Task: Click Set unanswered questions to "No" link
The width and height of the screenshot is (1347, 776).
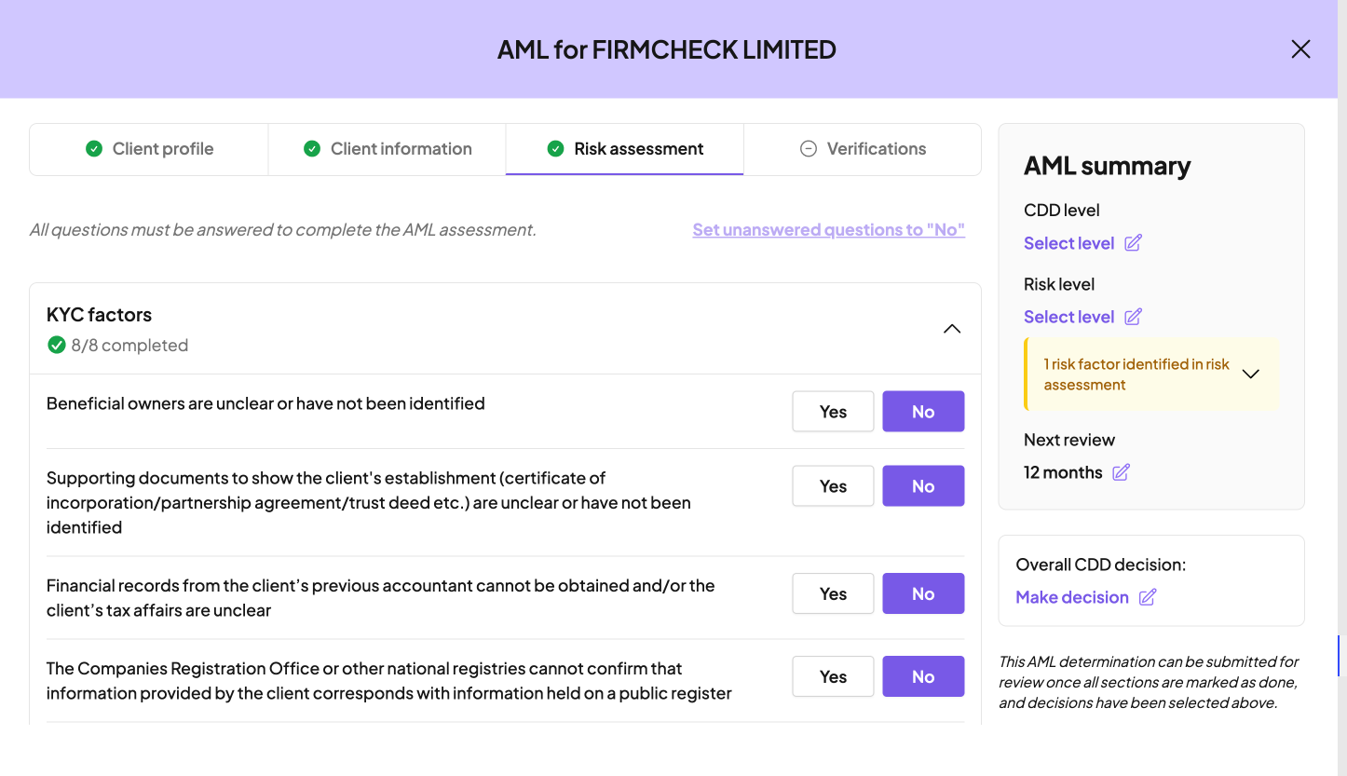Action: coord(828,230)
